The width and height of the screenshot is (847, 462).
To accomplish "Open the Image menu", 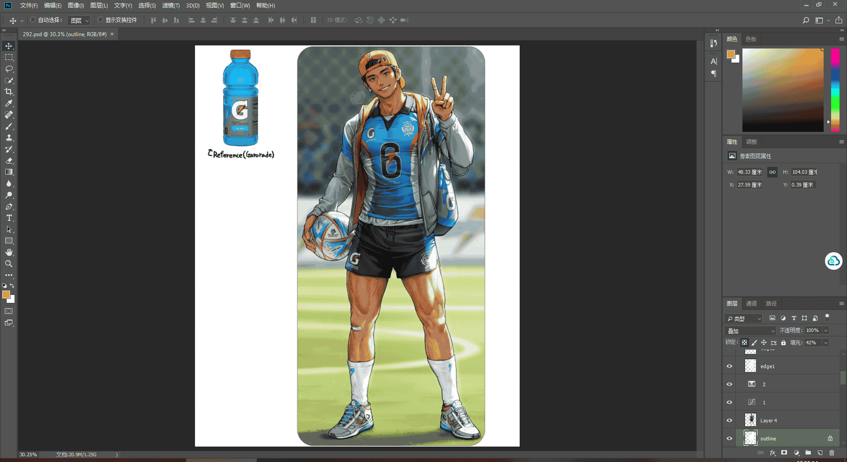I will tap(76, 5).
